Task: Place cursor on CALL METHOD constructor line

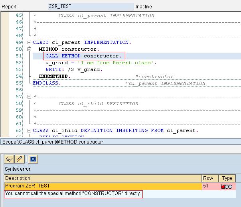Action: 83,56
